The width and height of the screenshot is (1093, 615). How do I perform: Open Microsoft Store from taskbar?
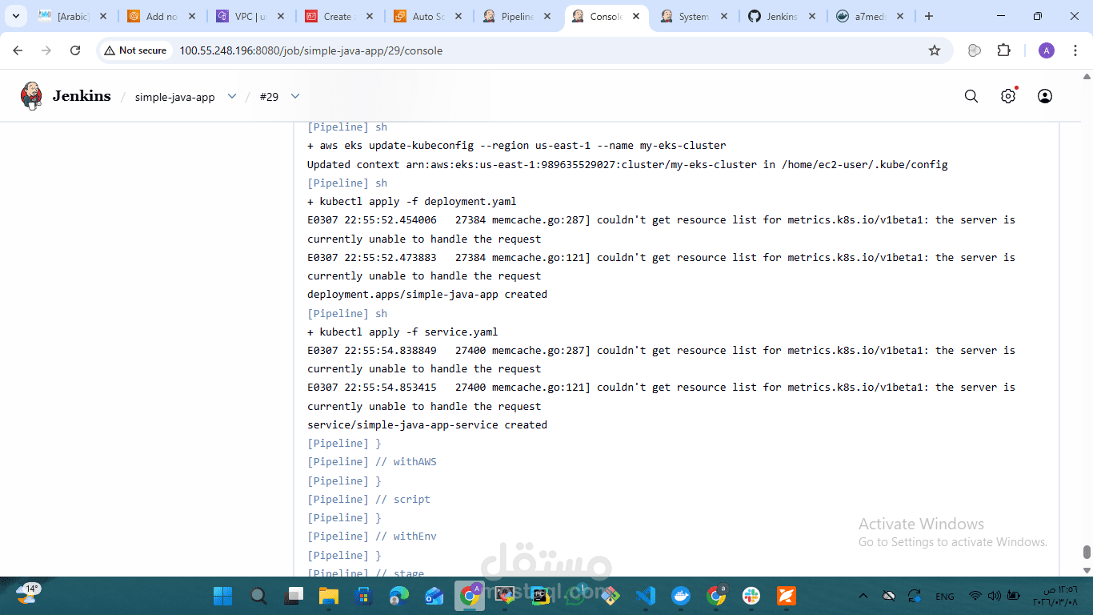364,596
